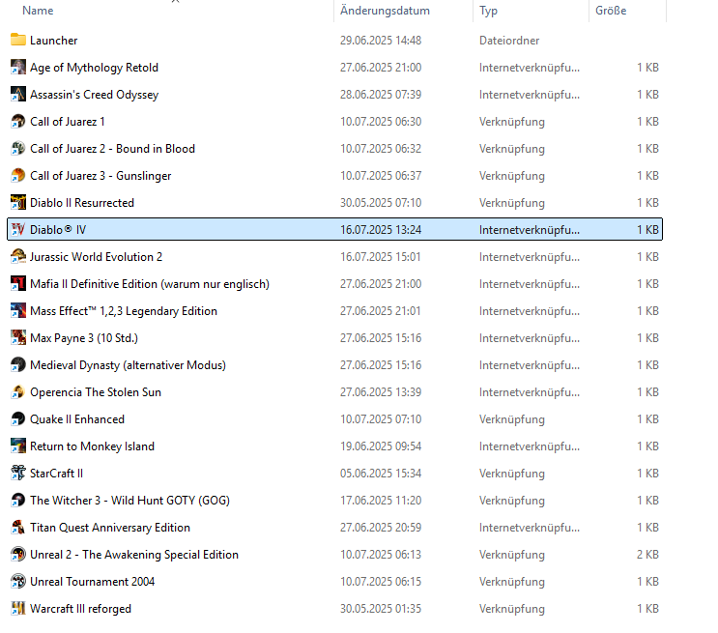Click the Mafia II Definitive Edition icon
Viewport: 718px width, 633px height.
(17, 283)
